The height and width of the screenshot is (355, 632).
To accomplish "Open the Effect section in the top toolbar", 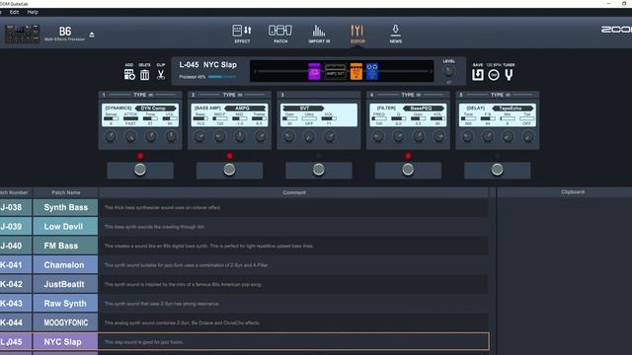I will click(x=242, y=34).
